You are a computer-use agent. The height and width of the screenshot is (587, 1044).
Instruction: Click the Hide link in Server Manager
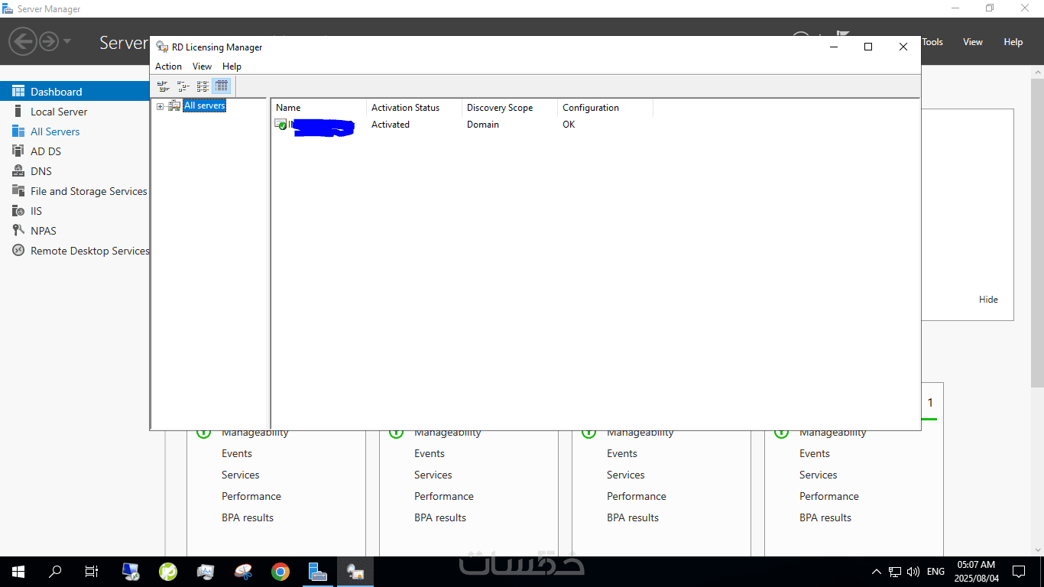pos(988,300)
